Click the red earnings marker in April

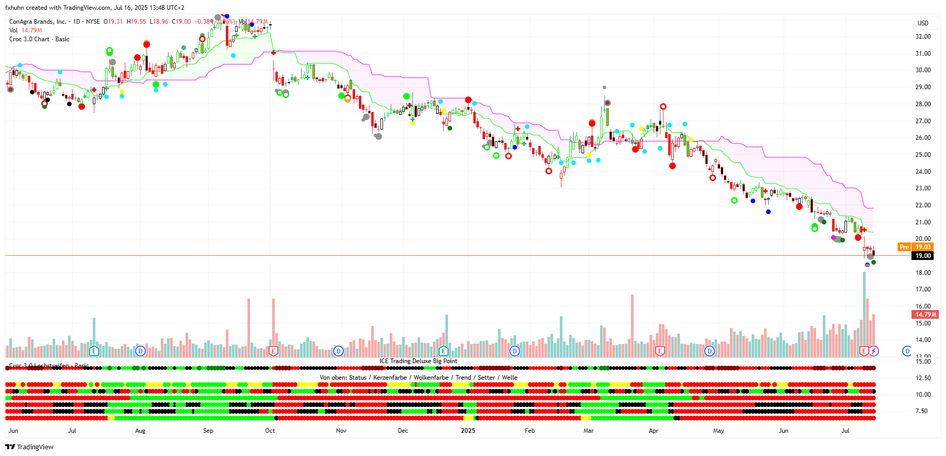(x=659, y=351)
